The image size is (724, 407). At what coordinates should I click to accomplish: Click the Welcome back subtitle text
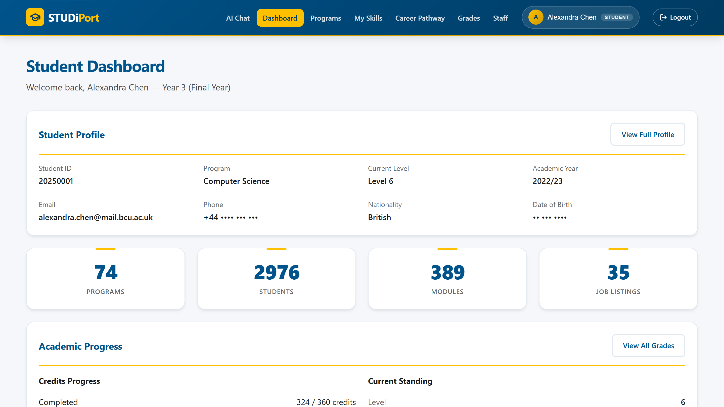pos(128,87)
